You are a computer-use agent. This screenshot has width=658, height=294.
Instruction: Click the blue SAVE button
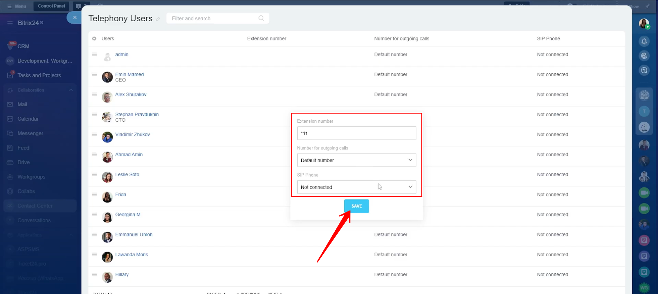(x=356, y=206)
